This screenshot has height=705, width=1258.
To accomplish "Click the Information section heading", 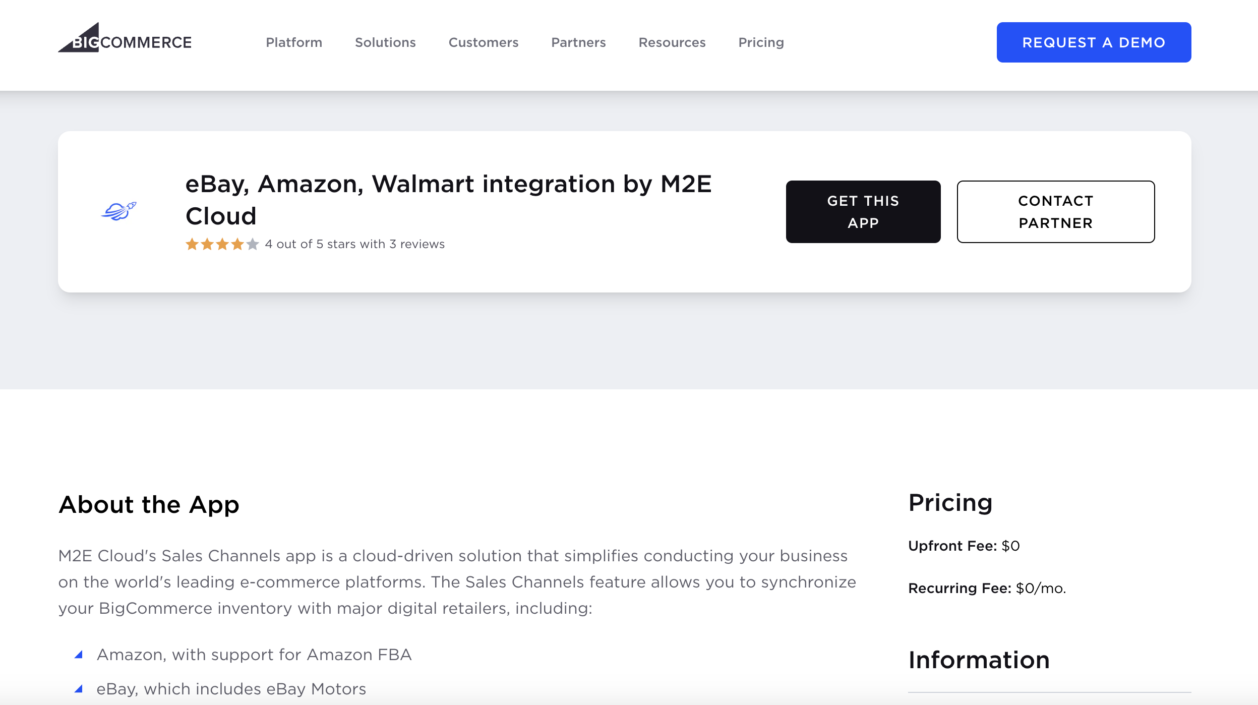I will point(979,660).
